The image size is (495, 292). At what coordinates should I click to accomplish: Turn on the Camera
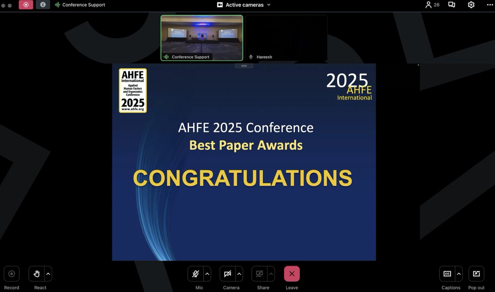tap(227, 274)
